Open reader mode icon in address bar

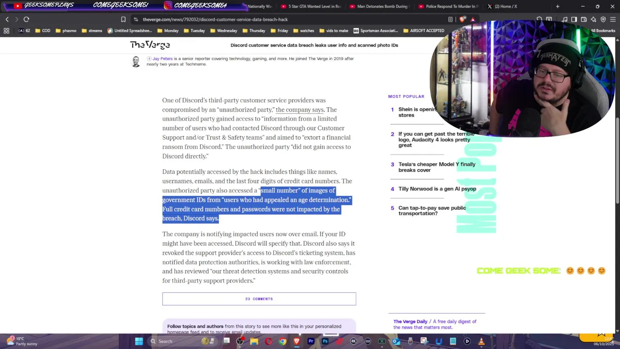click(450, 19)
